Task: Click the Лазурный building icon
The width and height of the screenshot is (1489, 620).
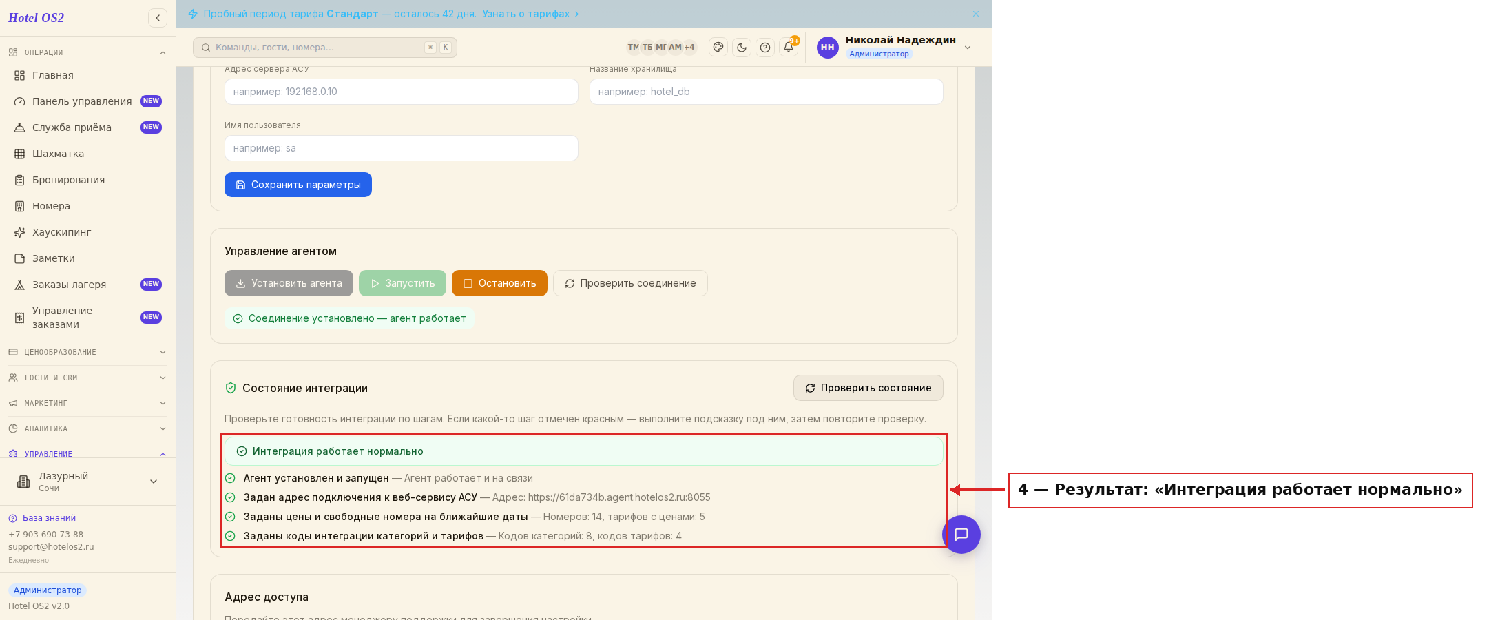Action: point(23,482)
